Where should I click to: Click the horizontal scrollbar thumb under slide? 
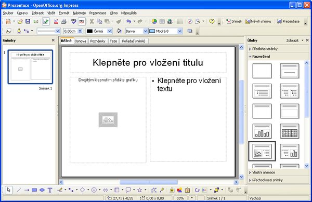(x=148, y=182)
